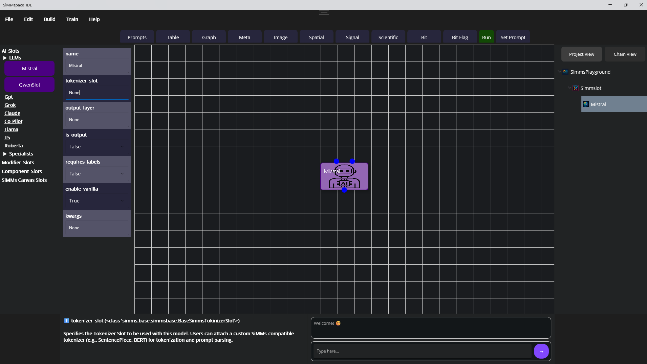Click the Mistral robot node on canvas
Image resolution: width=647 pixels, height=364 pixels.
[344, 177]
